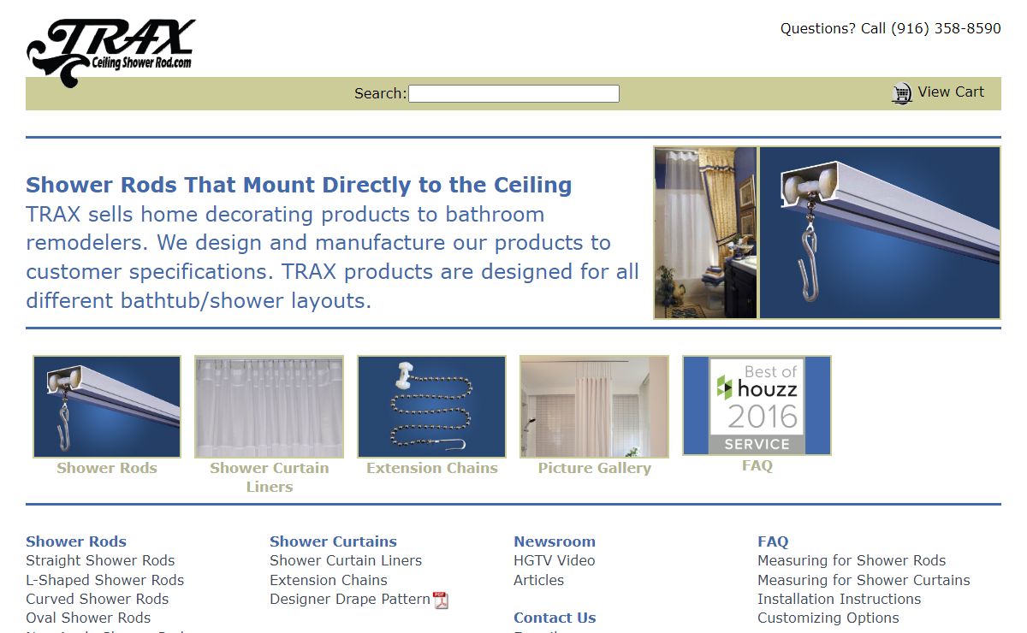The image size is (1027, 633).
Task: Click the large ceiling track banner image
Action: pos(880,233)
